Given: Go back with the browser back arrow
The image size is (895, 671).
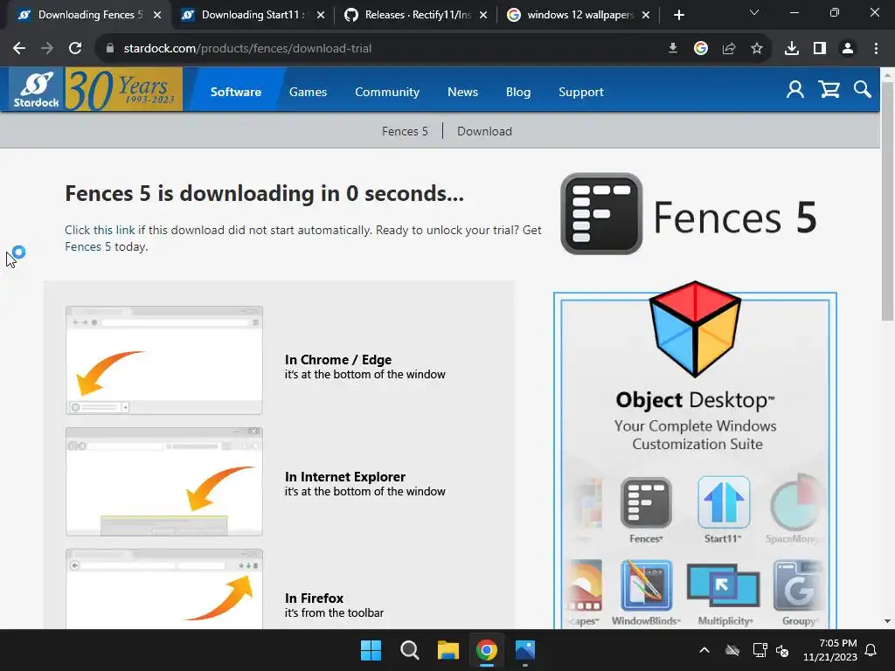Looking at the screenshot, I should tap(19, 49).
